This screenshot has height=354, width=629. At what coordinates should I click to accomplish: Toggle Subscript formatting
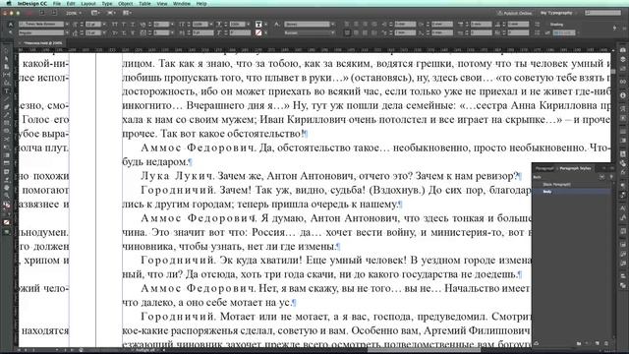tap(124, 32)
